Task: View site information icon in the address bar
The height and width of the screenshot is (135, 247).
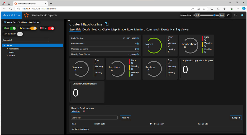Action: 18,9
